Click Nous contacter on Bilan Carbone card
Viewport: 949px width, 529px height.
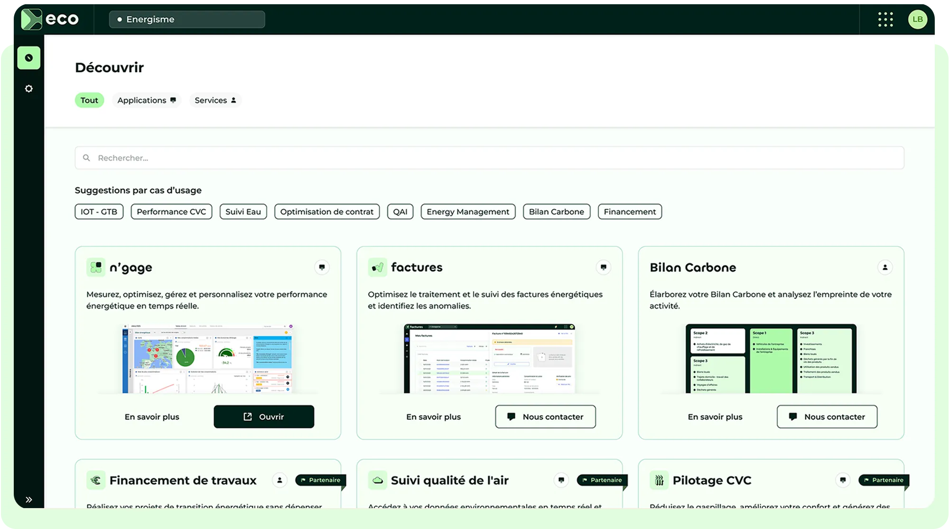tap(827, 416)
